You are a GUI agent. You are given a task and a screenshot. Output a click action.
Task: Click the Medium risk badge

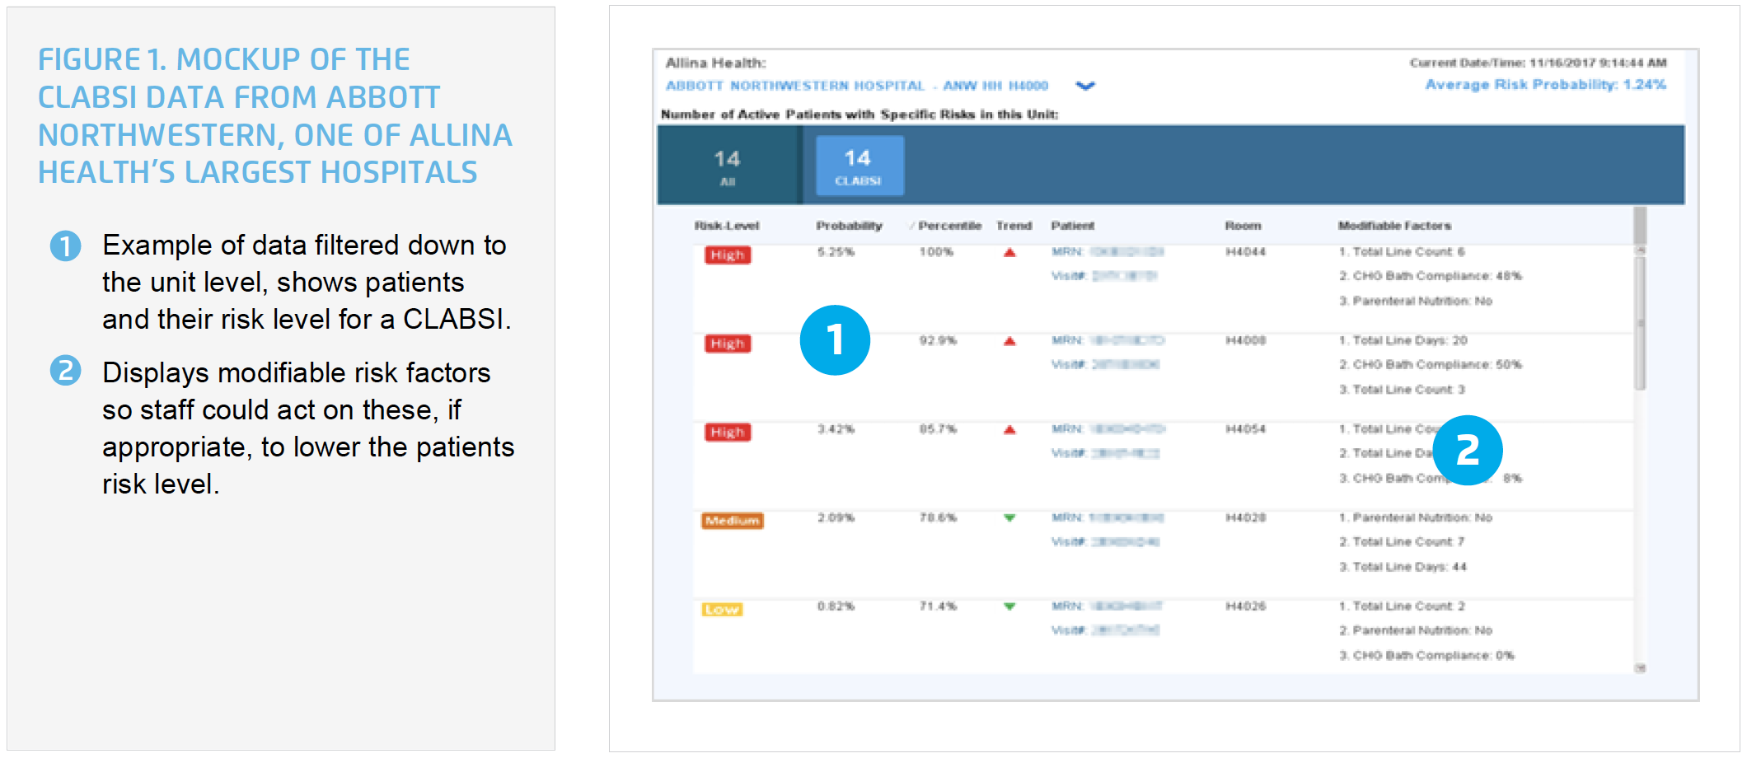[733, 521]
